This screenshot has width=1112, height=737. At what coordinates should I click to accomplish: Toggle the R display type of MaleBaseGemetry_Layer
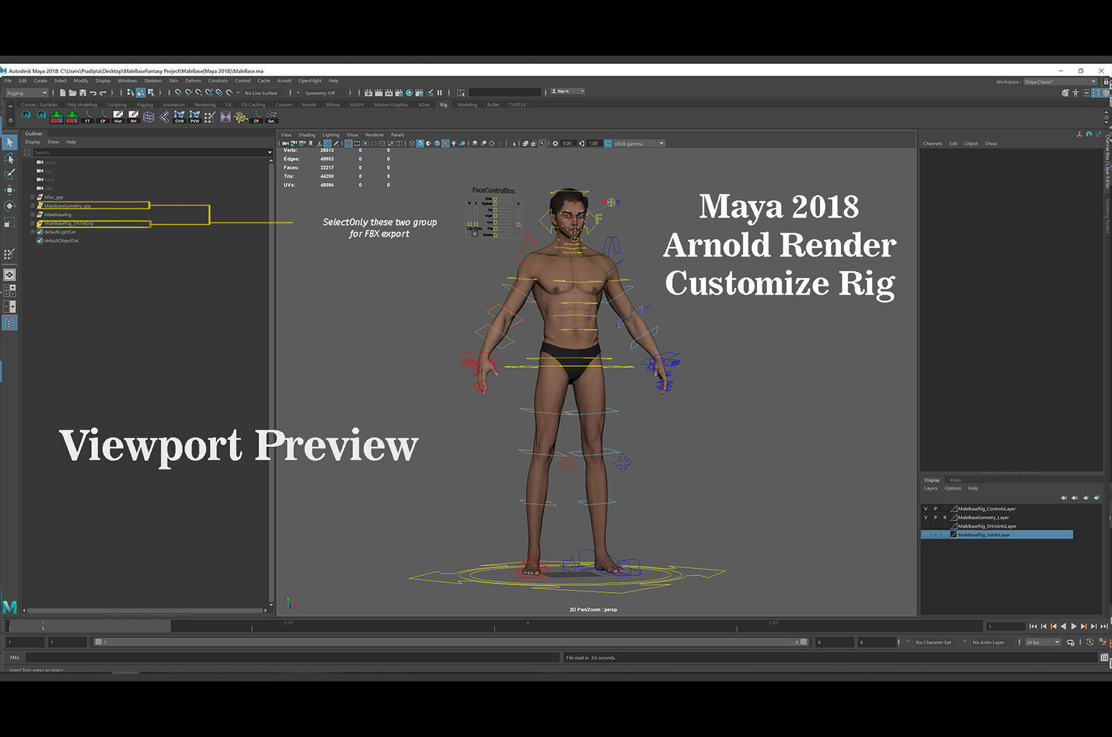click(x=945, y=517)
